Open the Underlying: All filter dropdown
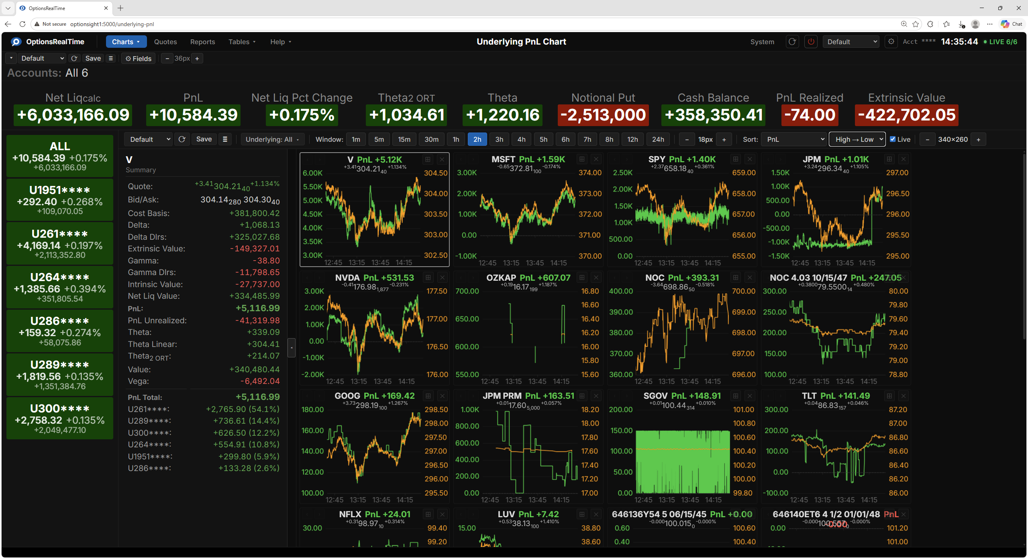The height and width of the screenshot is (559, 1028). (x=273, y=139)
